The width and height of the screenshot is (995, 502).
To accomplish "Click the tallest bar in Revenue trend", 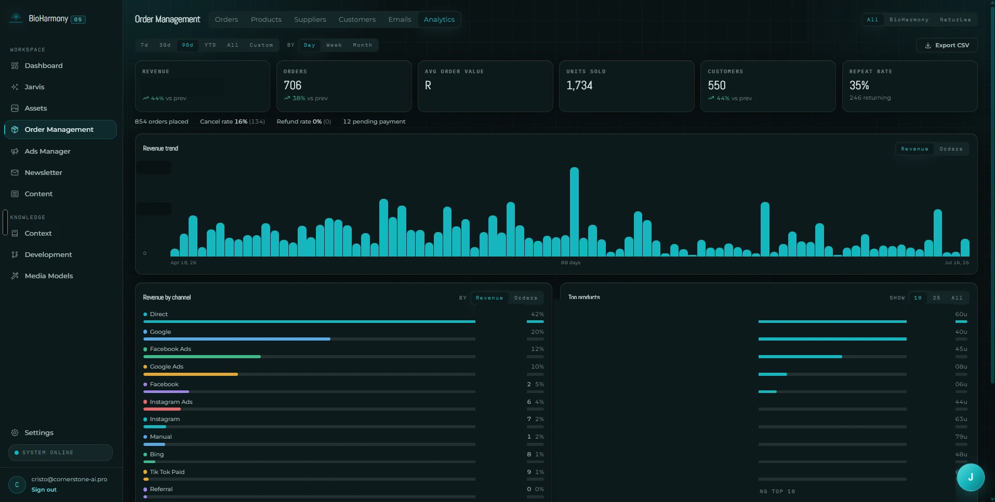I will click(574, 212).
